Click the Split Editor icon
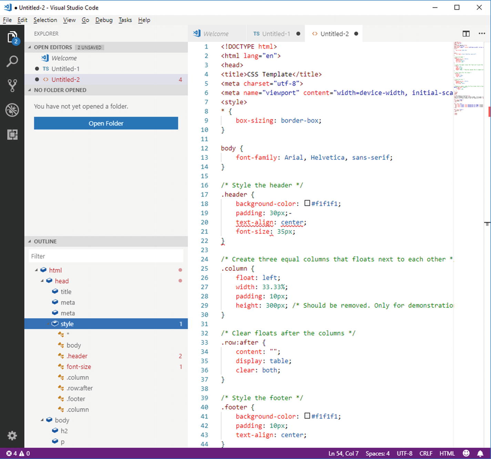 click(466, 34)
